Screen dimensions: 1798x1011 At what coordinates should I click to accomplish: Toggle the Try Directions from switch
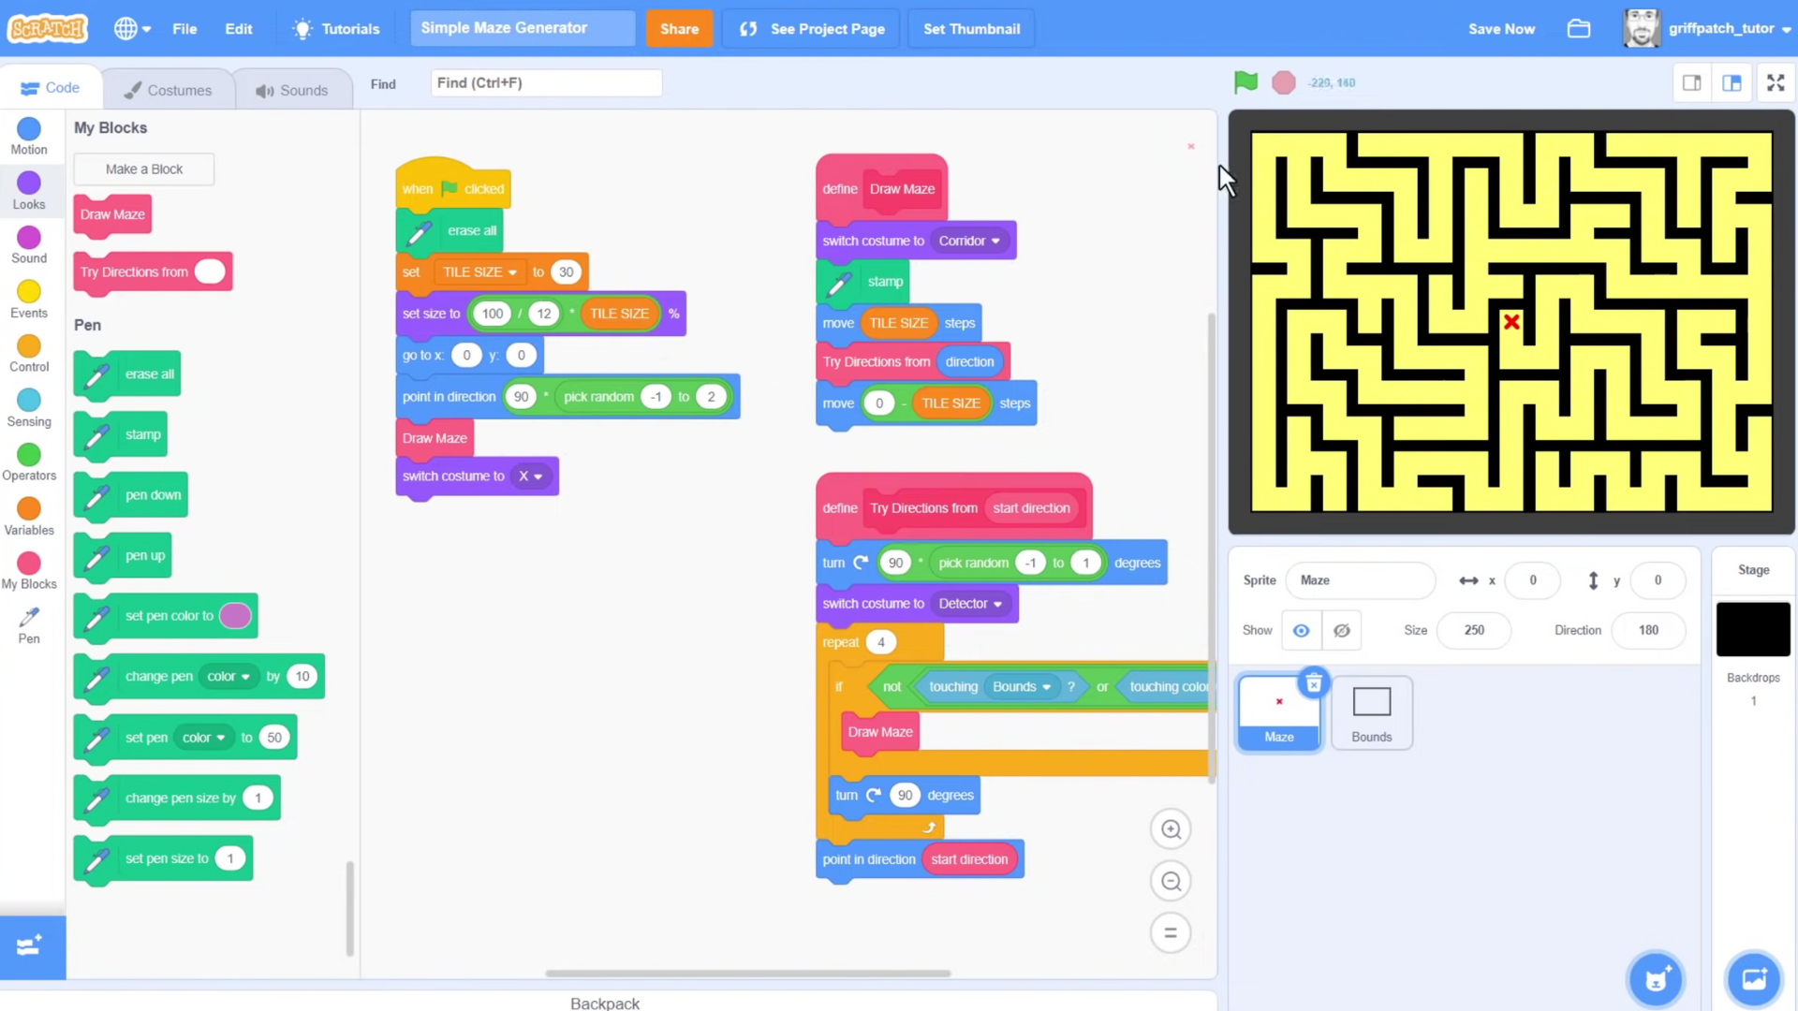(x=208, y=271)
